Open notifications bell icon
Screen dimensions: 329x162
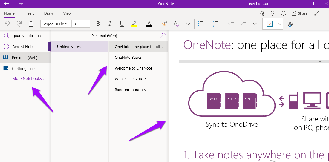tap(284, 13)
